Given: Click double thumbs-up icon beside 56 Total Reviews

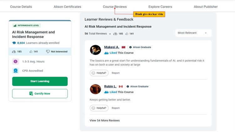Looking at the screenshot, I should [115, 34].
